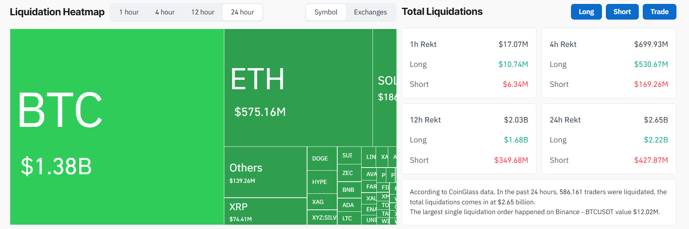Image resolution: width=689 pixels, height=229 pixels.
Task: Click the Long button
Action: click(x=586, y=12)
